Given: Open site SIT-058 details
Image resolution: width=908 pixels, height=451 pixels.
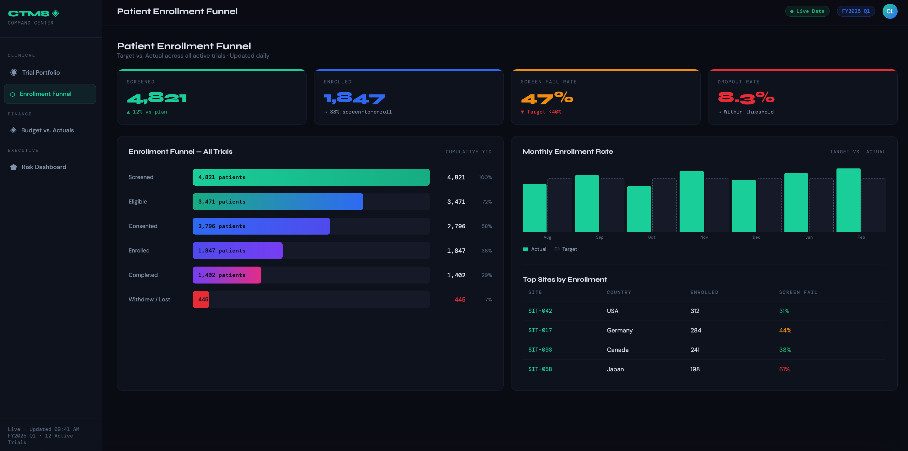Looking at the screenshot, I should pyautogui.click(x=540, y=369).
